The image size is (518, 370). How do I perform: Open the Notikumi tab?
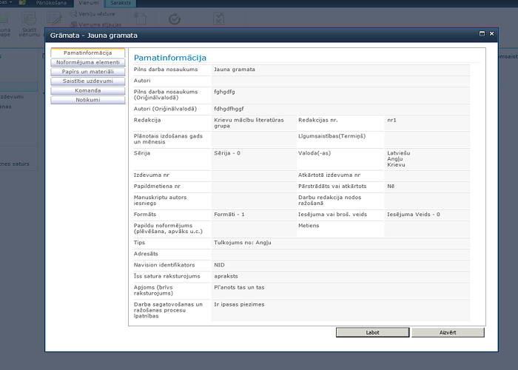tap(88, 100)
